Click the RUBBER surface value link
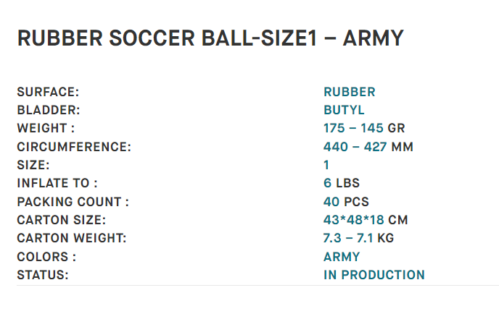The image size is (499, 327). point(350,92)
